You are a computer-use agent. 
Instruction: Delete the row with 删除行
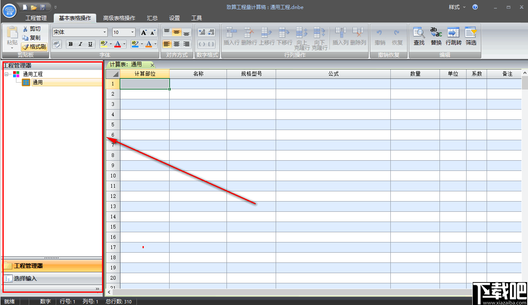click(x=249, y=36)
